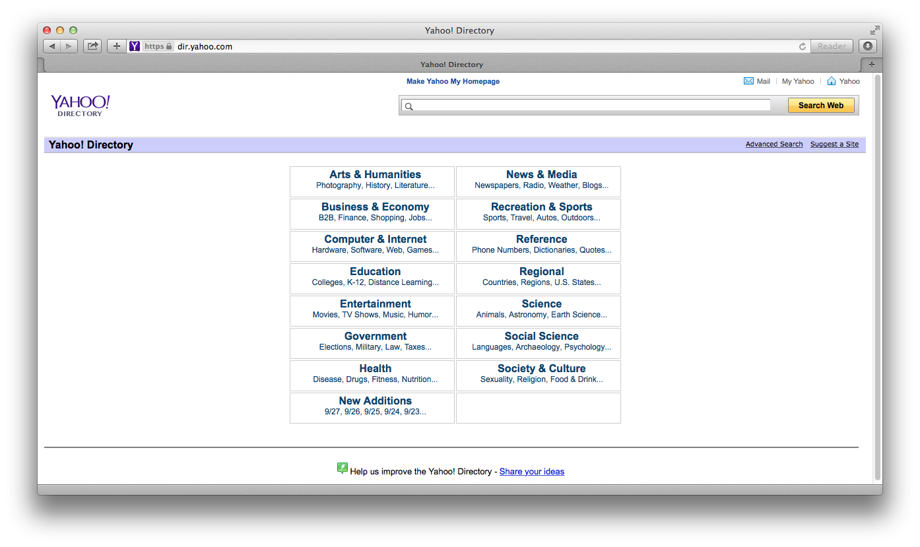The width and height of the screenshot is (920, 547).
Task: Click the Reader button
Action: (x=832, y=46)
